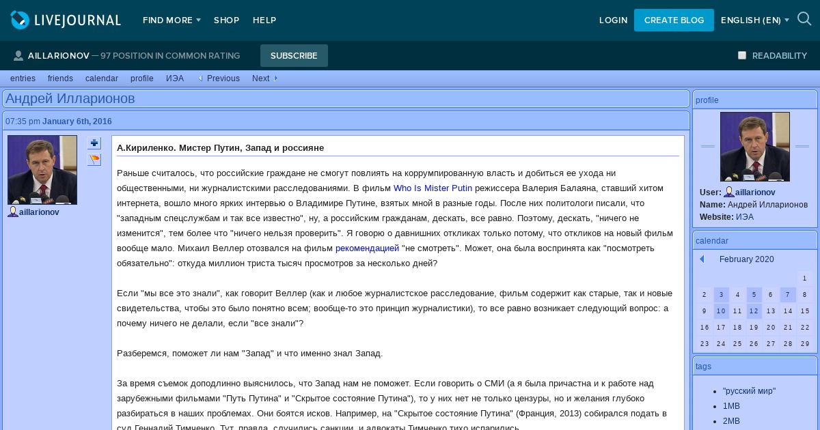
Task: Open the Андрей Илларионов journal title
Action: click(70, 99)
